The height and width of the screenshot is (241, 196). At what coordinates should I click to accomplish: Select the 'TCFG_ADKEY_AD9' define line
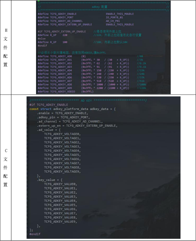tap(92, 88)
